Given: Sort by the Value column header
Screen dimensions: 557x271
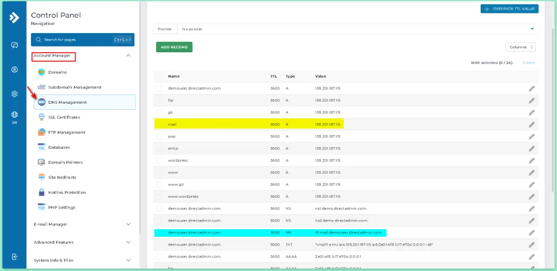Looking at the screenshot, I should click(x=320, y=76).
